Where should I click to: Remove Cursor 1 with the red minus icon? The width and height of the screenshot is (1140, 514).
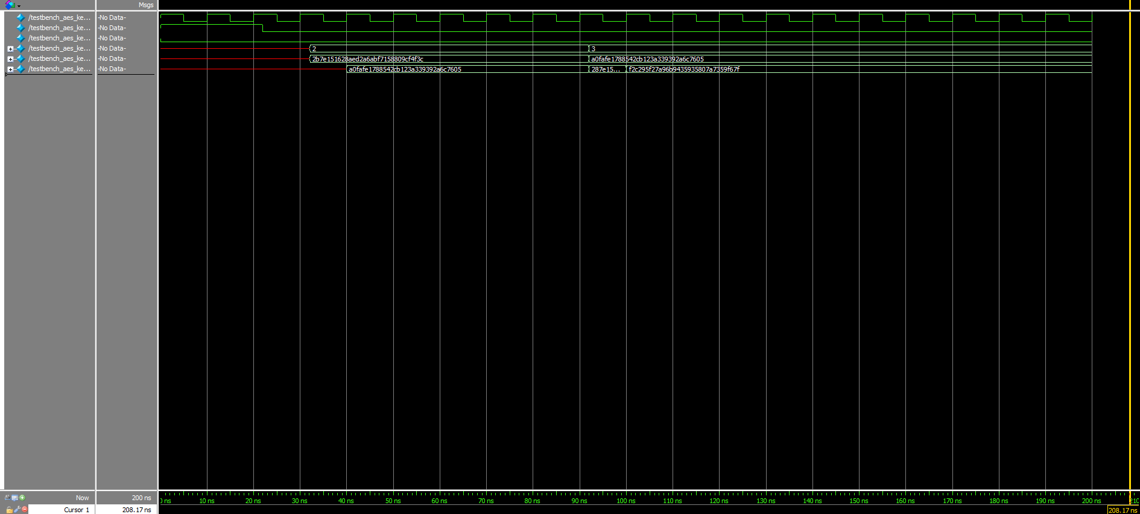25,510
